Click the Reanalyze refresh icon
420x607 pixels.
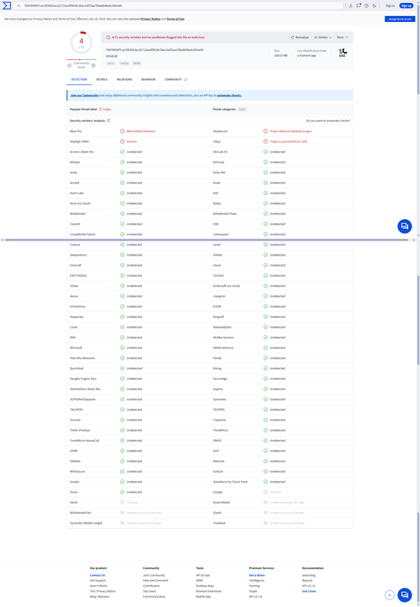pyautogui.click(x=293, y=37)
